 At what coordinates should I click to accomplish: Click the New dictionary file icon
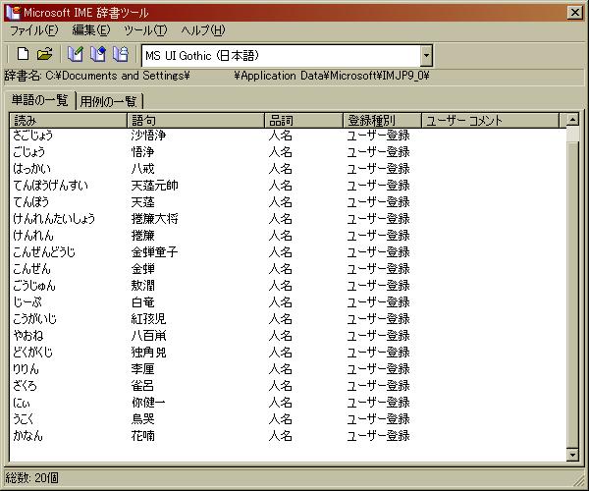click(x=23, y=54)
